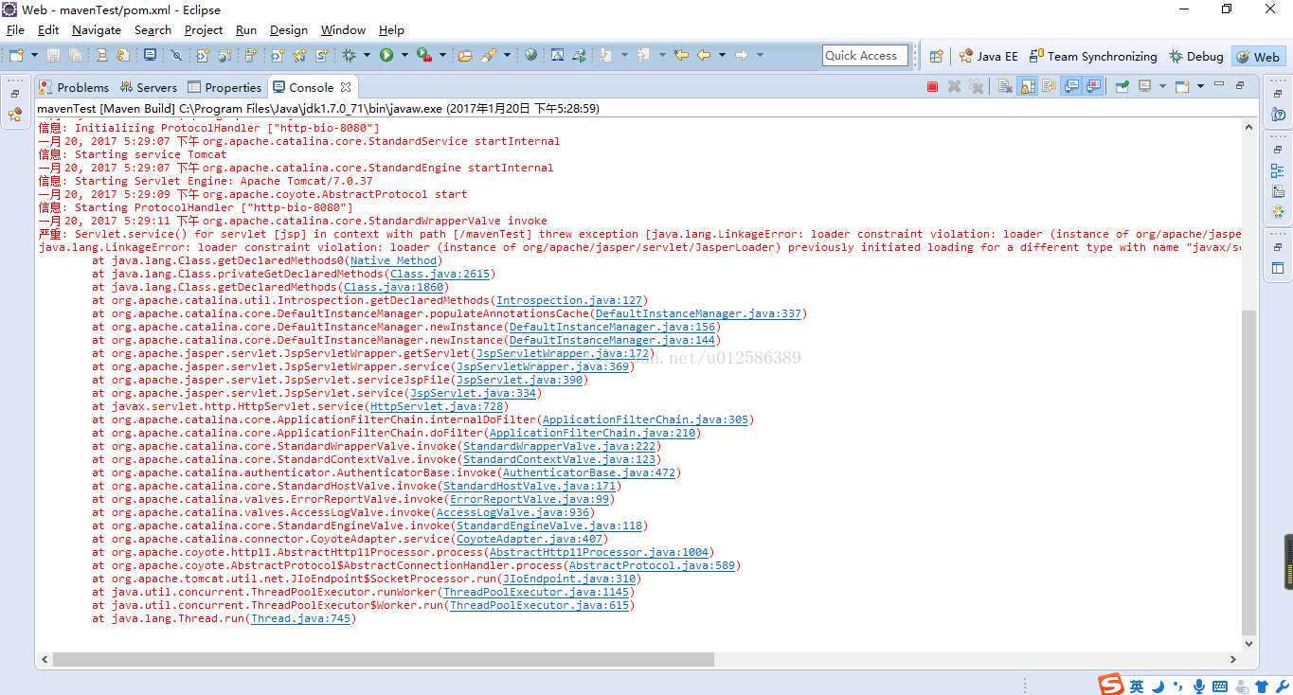The width and height of the screenshot is (1293, 695).
Task: Click the Forward navigation arrow
Action: pos(741,55)
